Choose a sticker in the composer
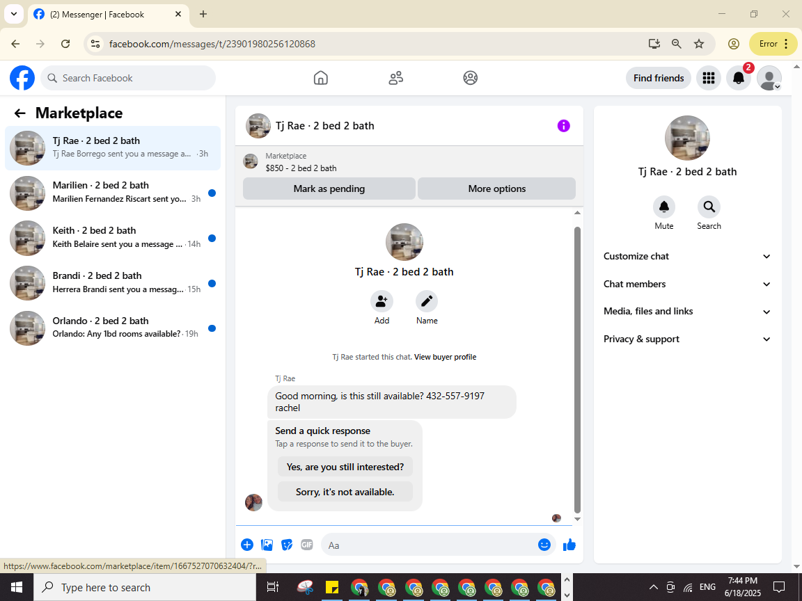This screenshot has height=601, width=802. [287, 545]
